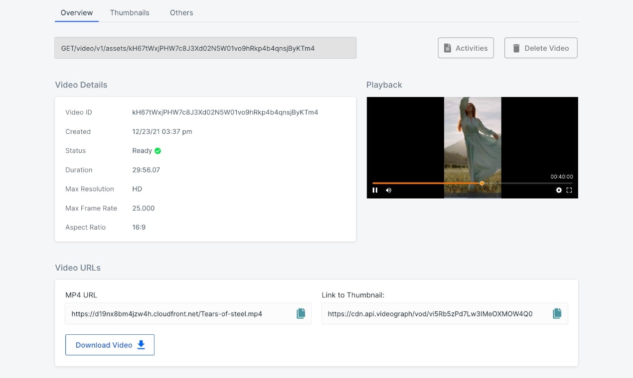Select the Video ID value in Video Details
633x378 pixels.
[225, 112]
